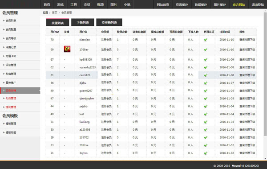267x169 pixels.
Task: Click the green checkmark in user ID 44's row
Action: tap(206, 107)
